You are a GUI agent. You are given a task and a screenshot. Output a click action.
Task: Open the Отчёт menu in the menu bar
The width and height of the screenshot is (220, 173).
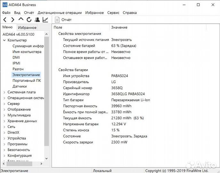(29, 12)
